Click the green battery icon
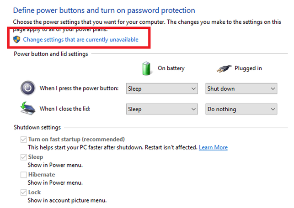294x208 pixels. (x=146, y=68)
